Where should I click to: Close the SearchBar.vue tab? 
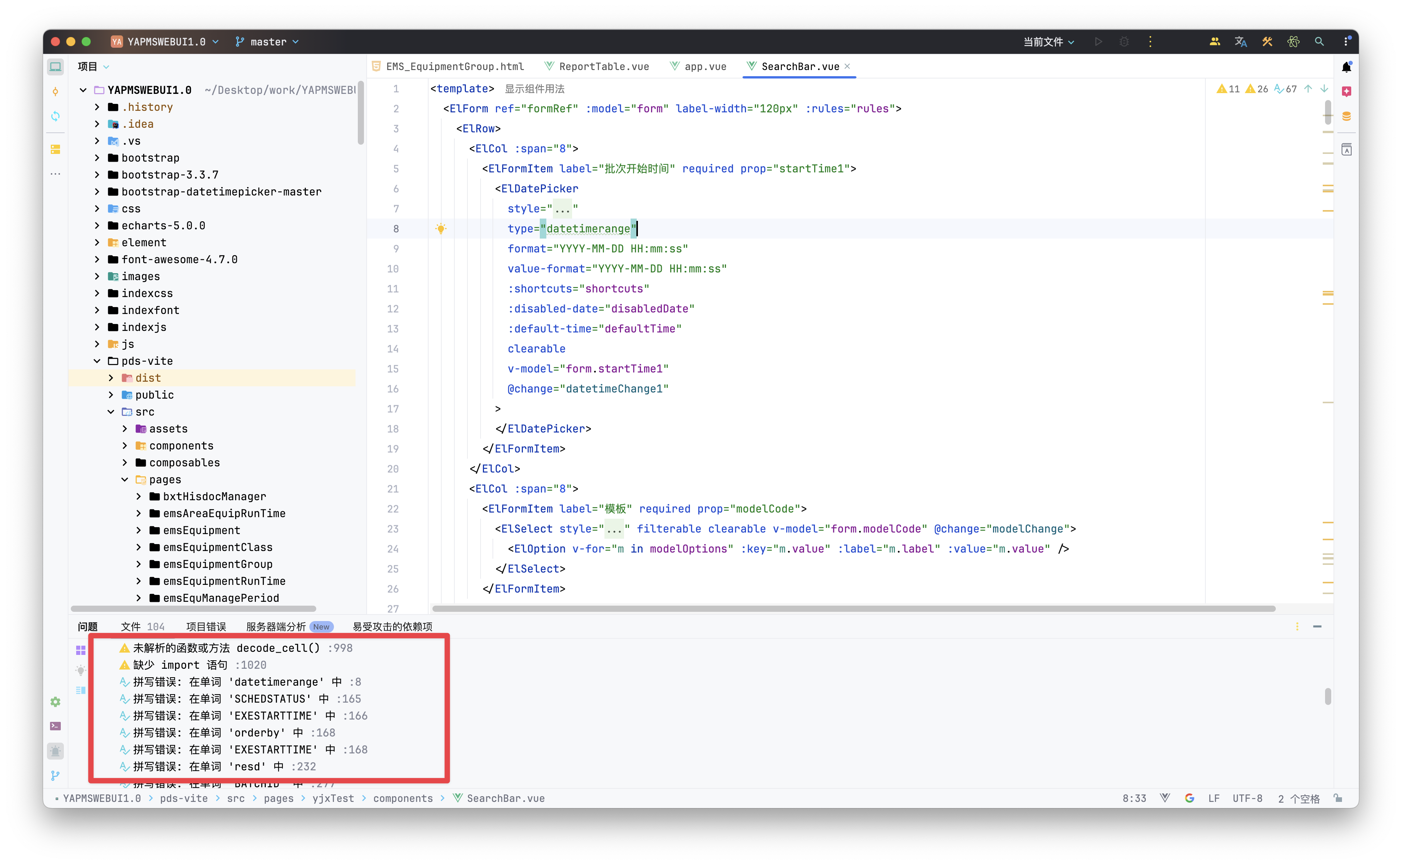847,66
